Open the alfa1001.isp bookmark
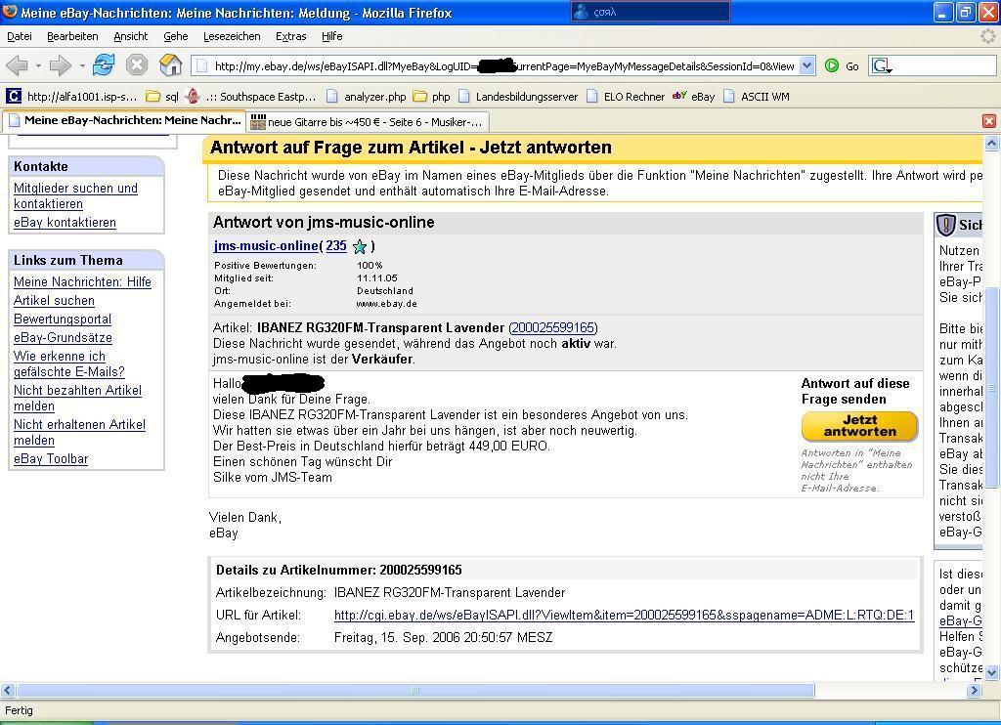The image size is (1001, 725). click(71, 97)
